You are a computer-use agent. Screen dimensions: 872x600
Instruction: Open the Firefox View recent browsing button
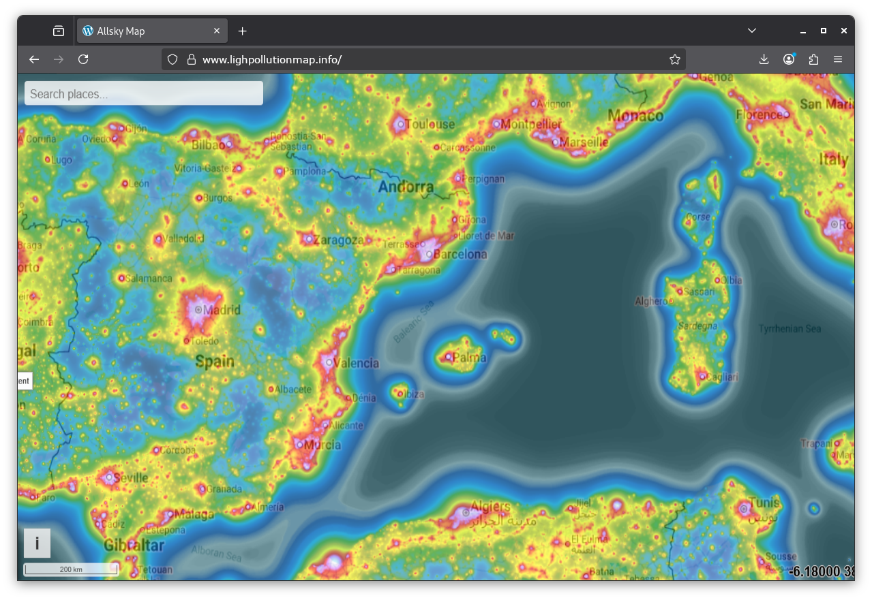click(x=59, y=31)
